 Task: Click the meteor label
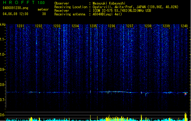pyautogui.click(x=43, y=9)
